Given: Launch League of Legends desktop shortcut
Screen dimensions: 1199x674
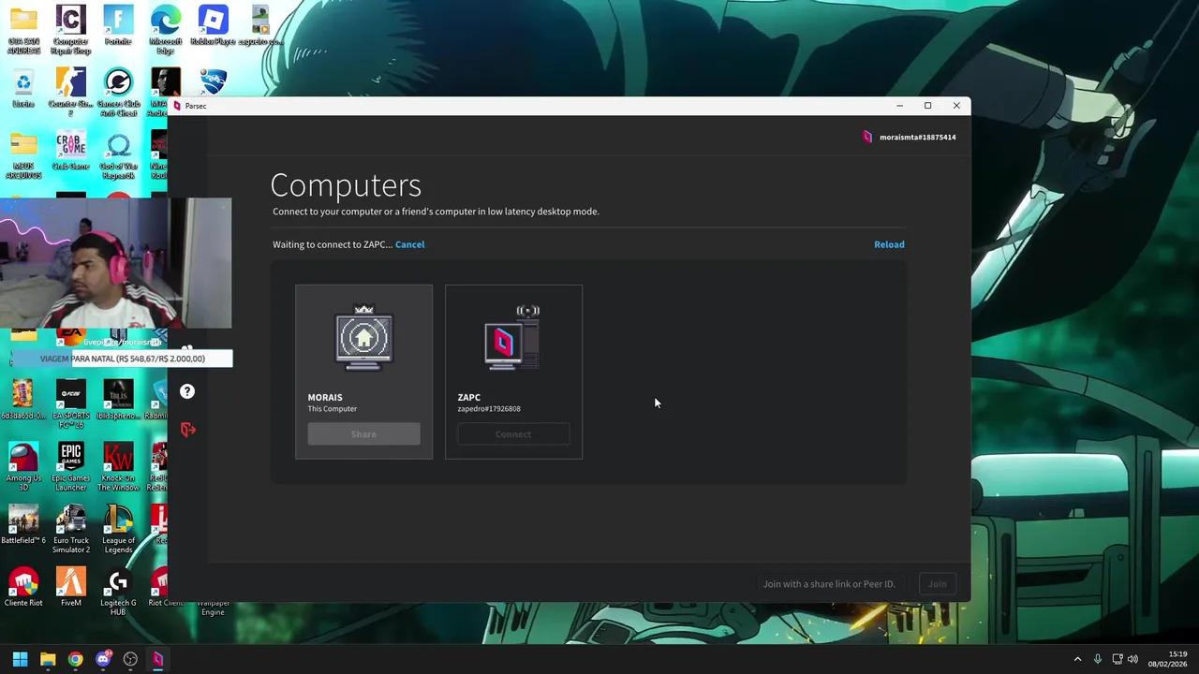Looking at the screenshot, I should click(118, 530).
